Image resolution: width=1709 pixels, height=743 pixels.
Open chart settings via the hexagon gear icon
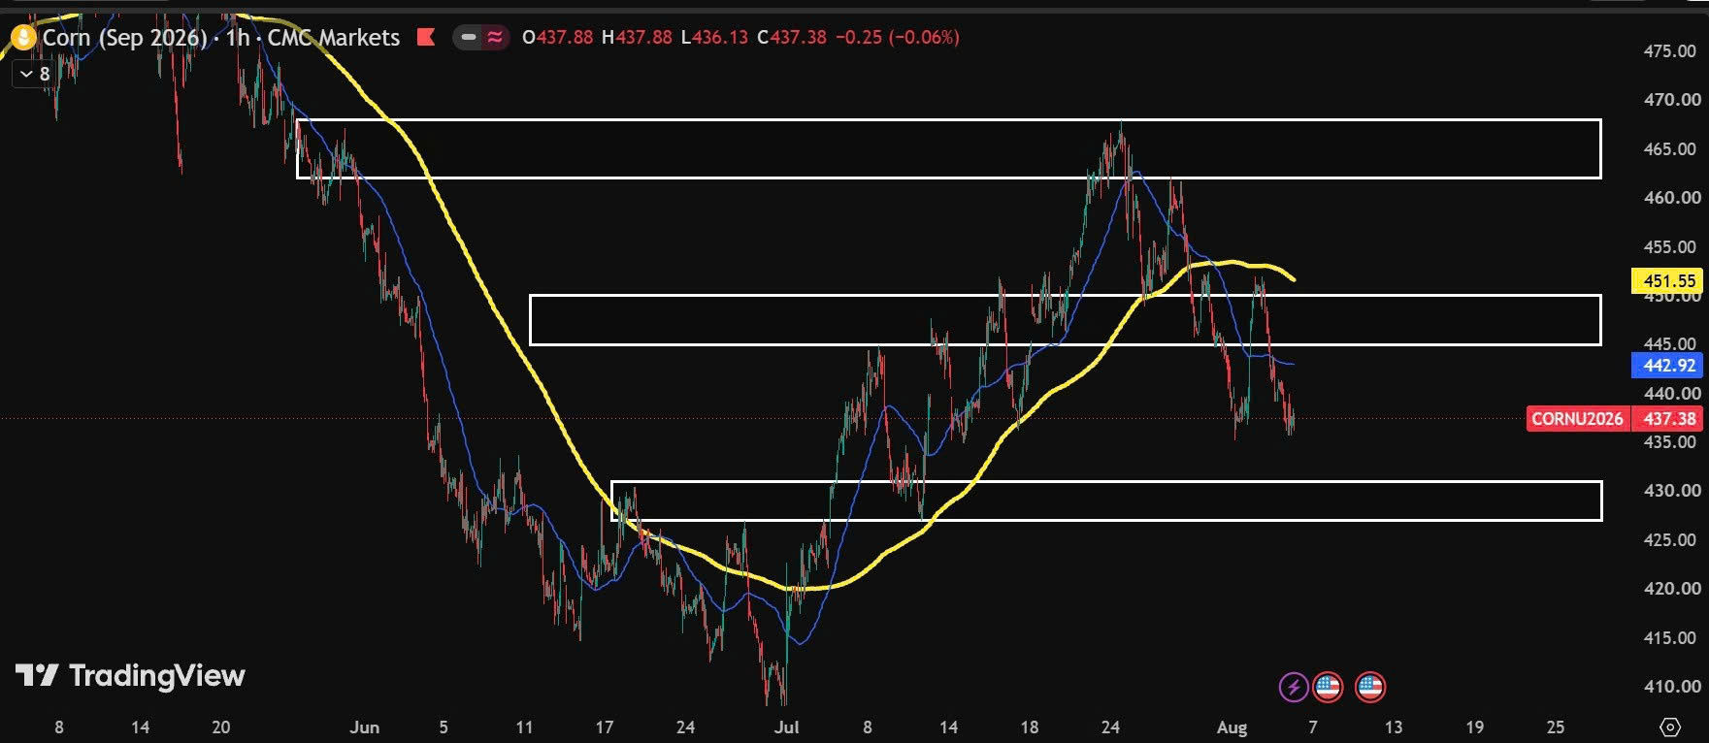tap(1670, 727)
